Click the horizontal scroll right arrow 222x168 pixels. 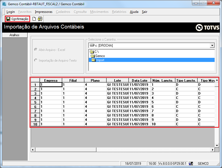pyautogui.click(x=212, y=150)
